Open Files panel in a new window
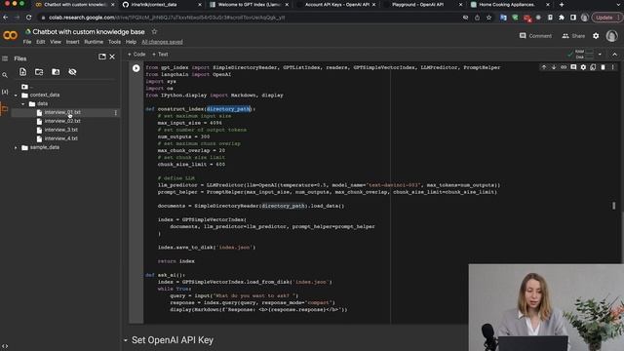 pos(102,57)
